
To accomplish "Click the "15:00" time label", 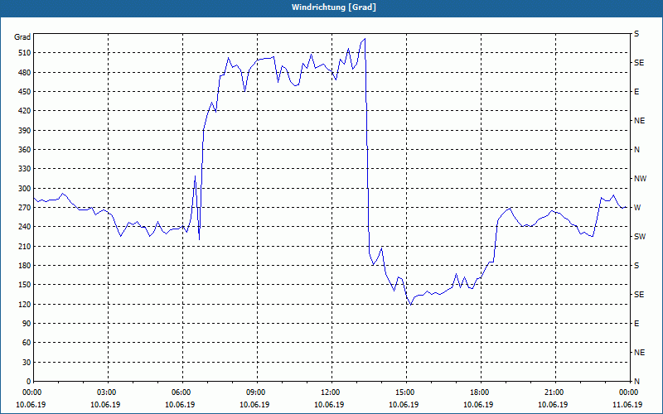I will 405,392.
